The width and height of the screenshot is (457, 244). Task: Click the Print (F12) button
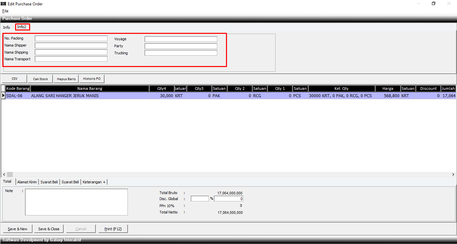point(113,229)
